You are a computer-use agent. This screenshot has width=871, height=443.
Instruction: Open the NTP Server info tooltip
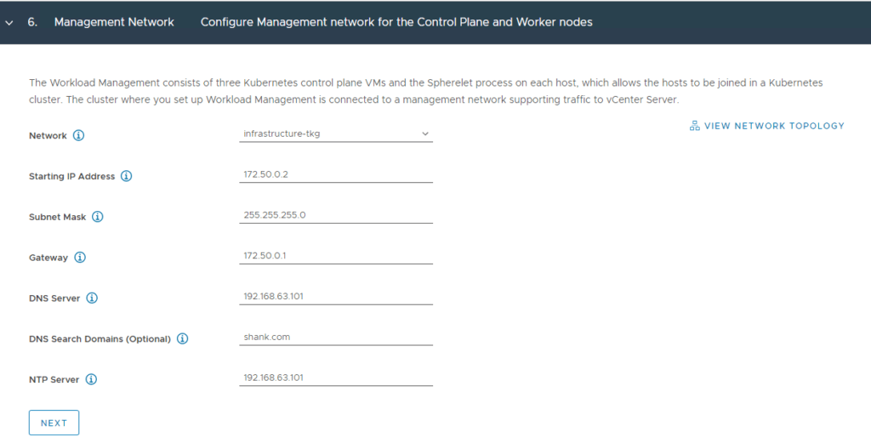coord(91,379)
